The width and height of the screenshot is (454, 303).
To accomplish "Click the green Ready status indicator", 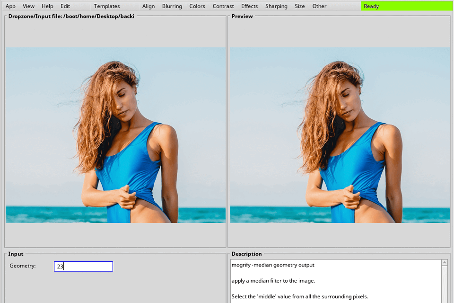I will [407, 6].
